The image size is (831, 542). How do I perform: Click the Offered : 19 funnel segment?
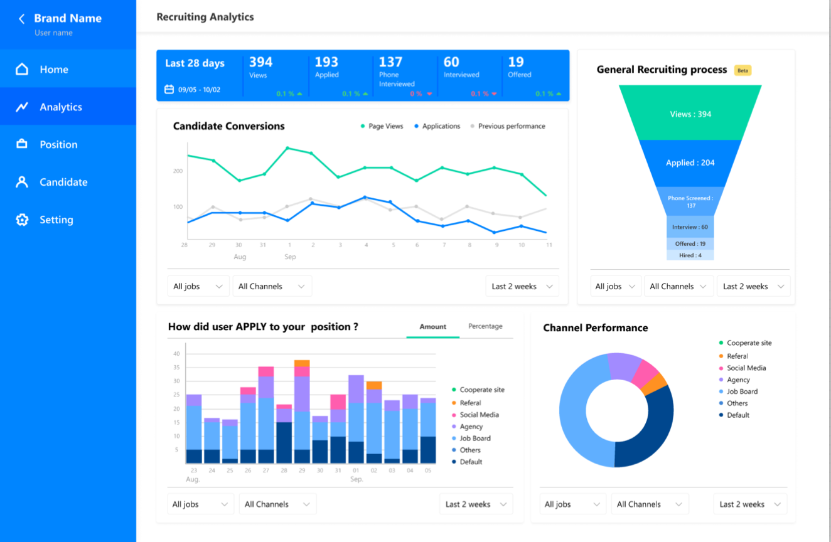[x=690, y=243]
